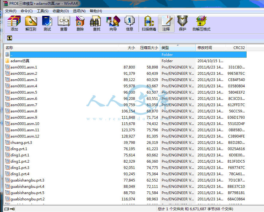This screenshot has height=212, width=264.
Task: Click file icon of guabizhongbu.prt.2
Action: pyautogui.click(x=7, y=199)
